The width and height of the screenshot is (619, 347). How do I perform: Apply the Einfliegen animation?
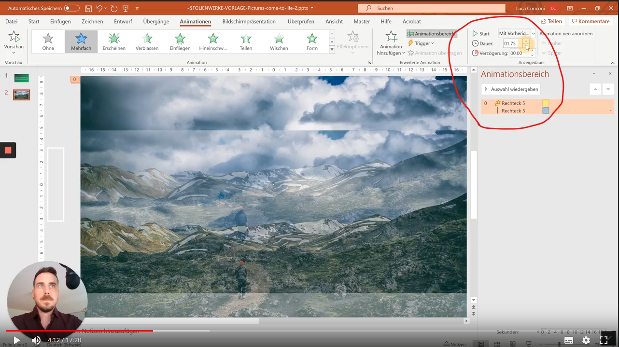(x=180, y=42)
